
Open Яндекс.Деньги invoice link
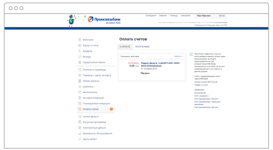(161, 65)
